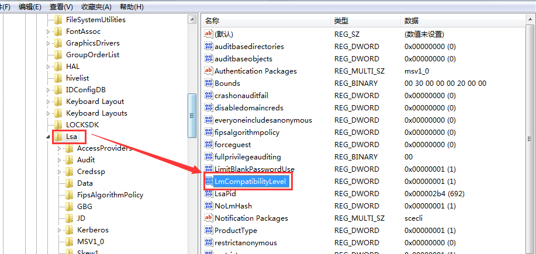This screenshot has height=254, width=536.
Task: Click the REG_SZ type cell
Action: coord(347,34)
